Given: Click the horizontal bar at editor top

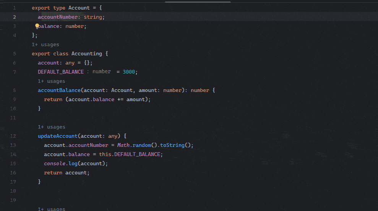Looking at the screenshot, I should click(198, 2).
